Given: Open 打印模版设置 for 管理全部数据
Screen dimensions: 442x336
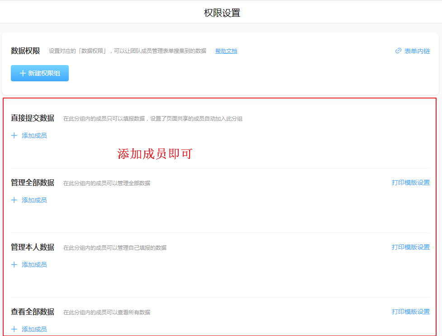Looking at the screenshot, I should [x=410, y=182].
